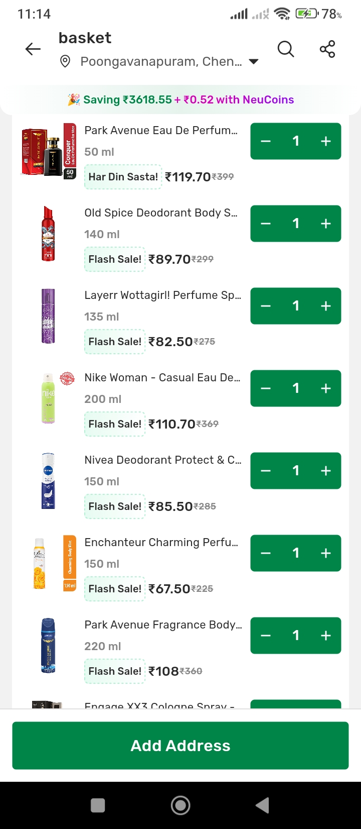Open the Enchanteur Charming perfume thumbnail
The width and height of the screenshot is (361, 829).
[x=49, y=563]
